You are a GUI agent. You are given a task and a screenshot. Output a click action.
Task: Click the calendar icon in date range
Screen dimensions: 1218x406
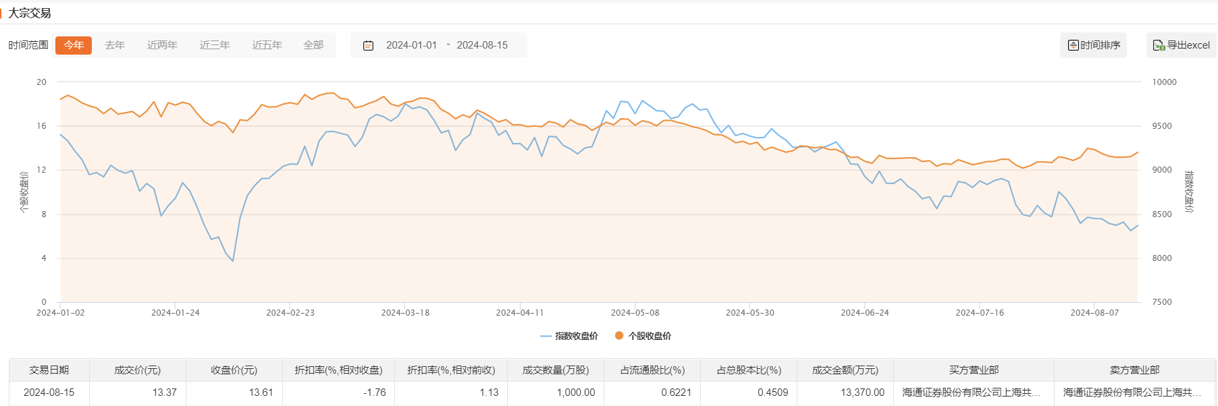pos(369,45)
